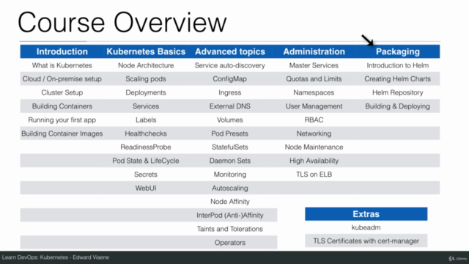Click 'TLS on ELB' cell
469x264 pixels.
[x=314, y=175]
